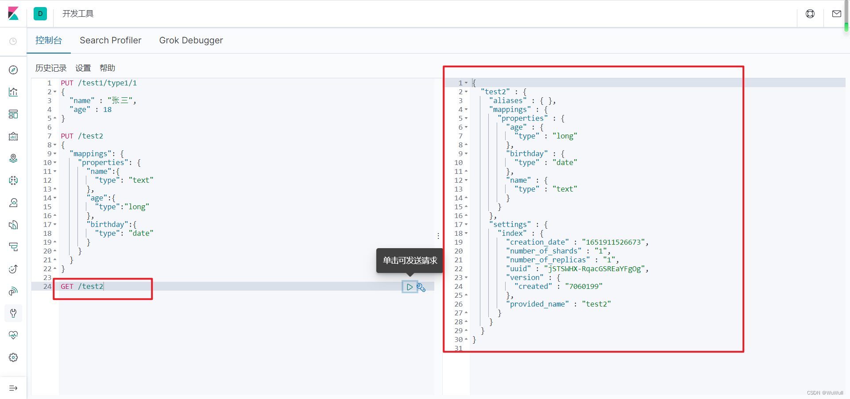The width and height of the screenshot is (850, 399).
Task: Collapse age fold at editor line 14
Action: (x=55, y=198)
